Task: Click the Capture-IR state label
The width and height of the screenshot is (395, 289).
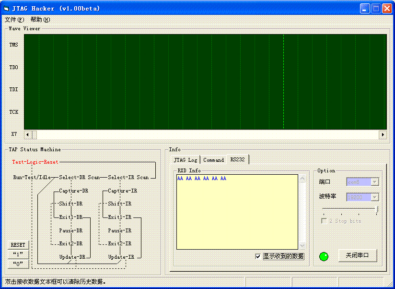Action: (122, 191)
